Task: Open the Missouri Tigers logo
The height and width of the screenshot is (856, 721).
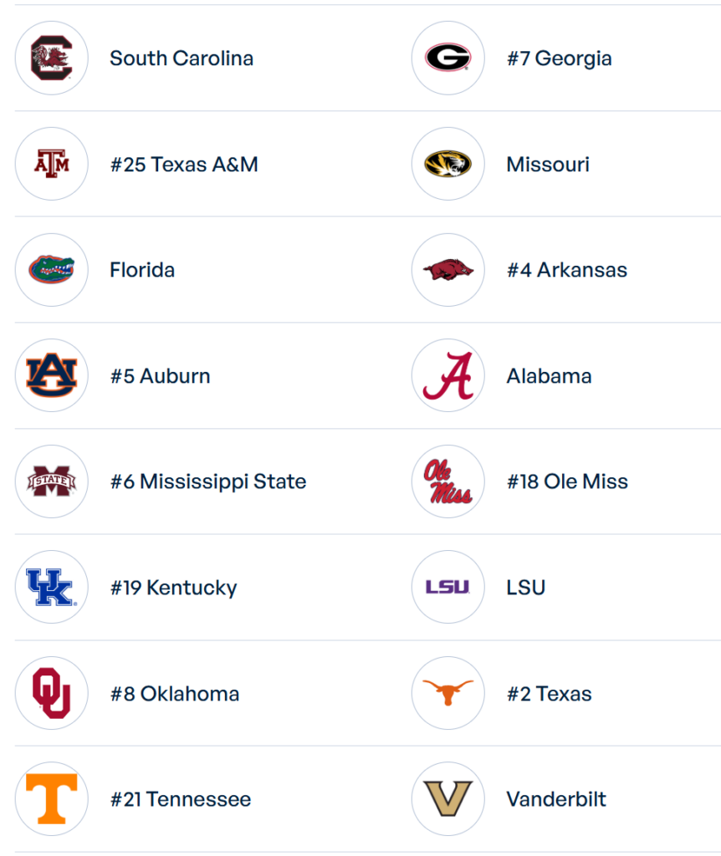Action: coord(447,164)
